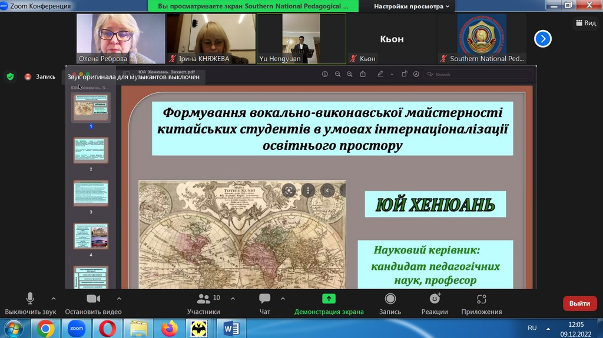
Task: Select Yu Hengyuan video tile
Action: coord(301,39)
